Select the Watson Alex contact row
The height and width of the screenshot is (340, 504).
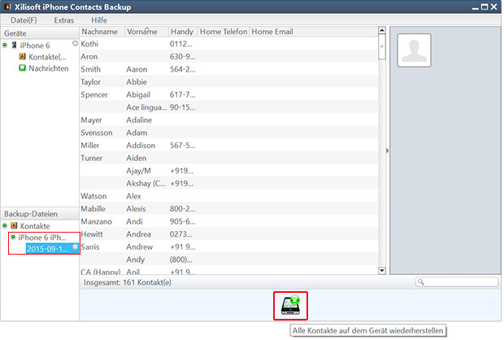(228, 196)
